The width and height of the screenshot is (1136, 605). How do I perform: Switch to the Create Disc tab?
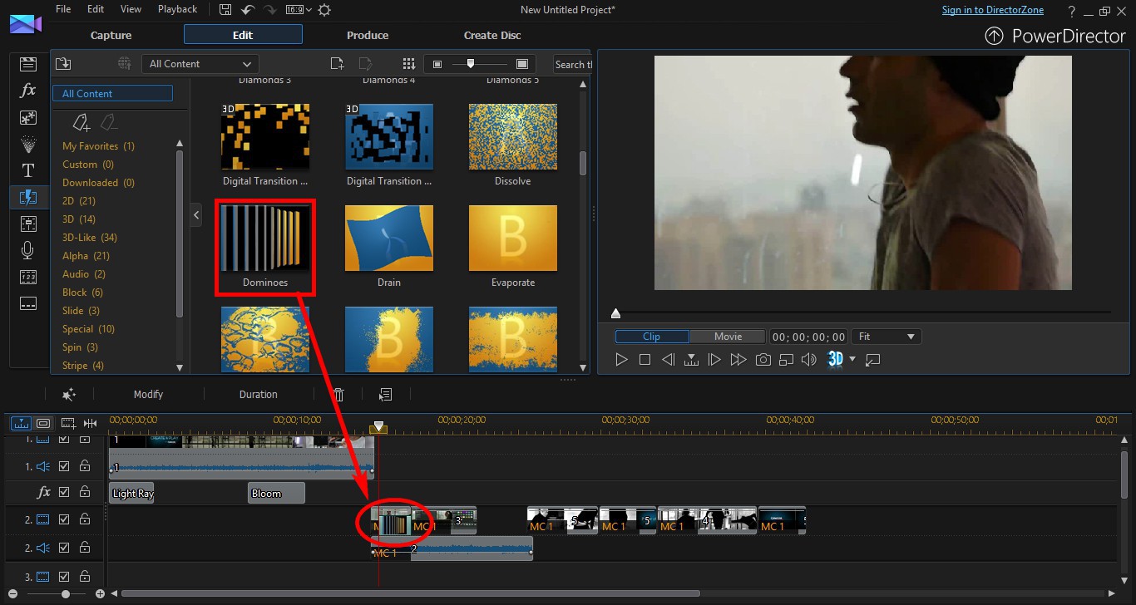tap(492, 35)
